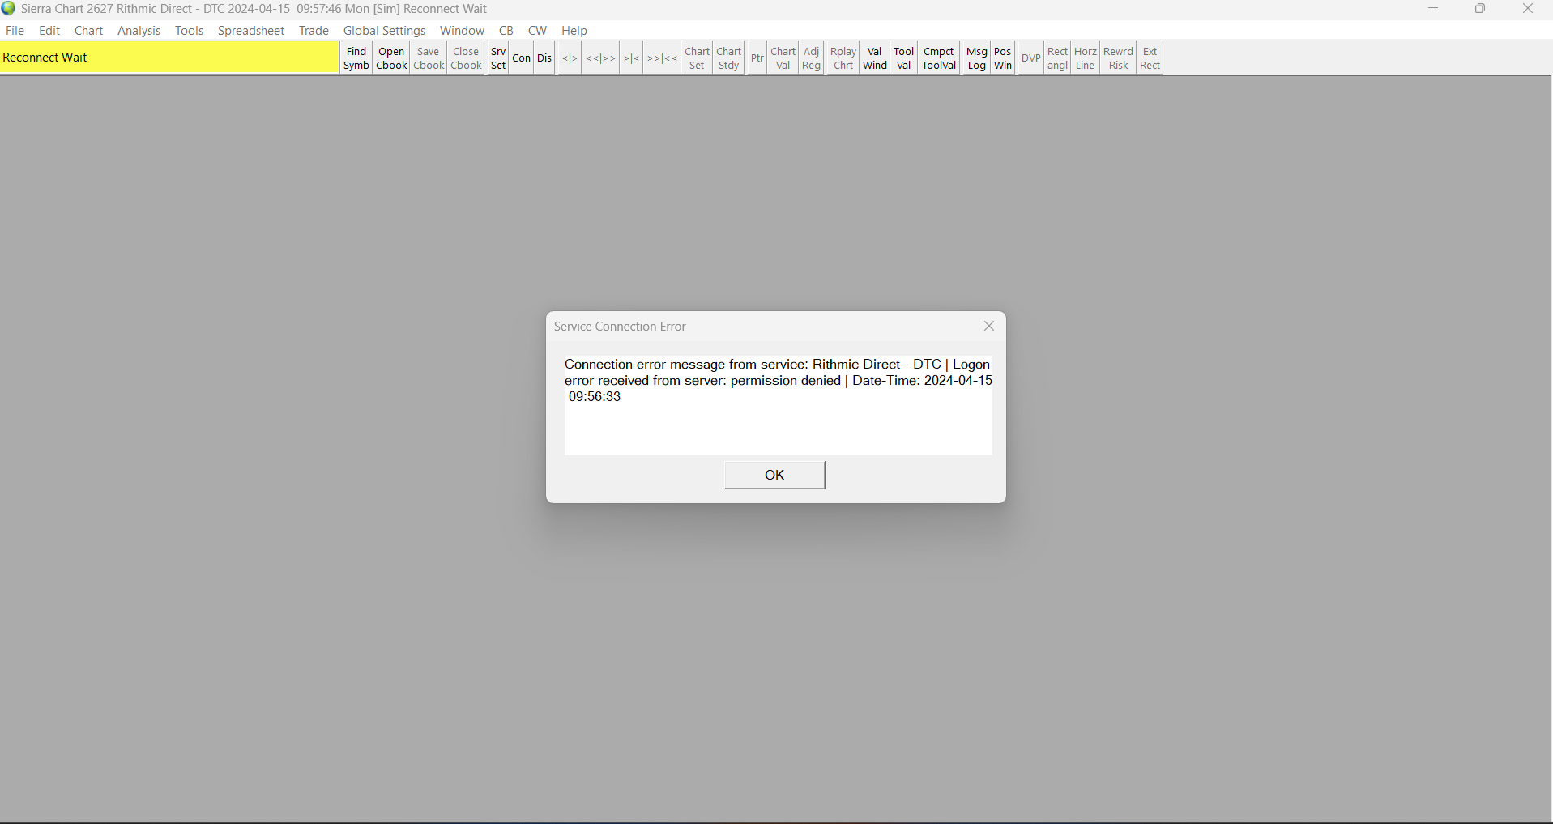Open Tool Val window

click(x=904, y=58)
